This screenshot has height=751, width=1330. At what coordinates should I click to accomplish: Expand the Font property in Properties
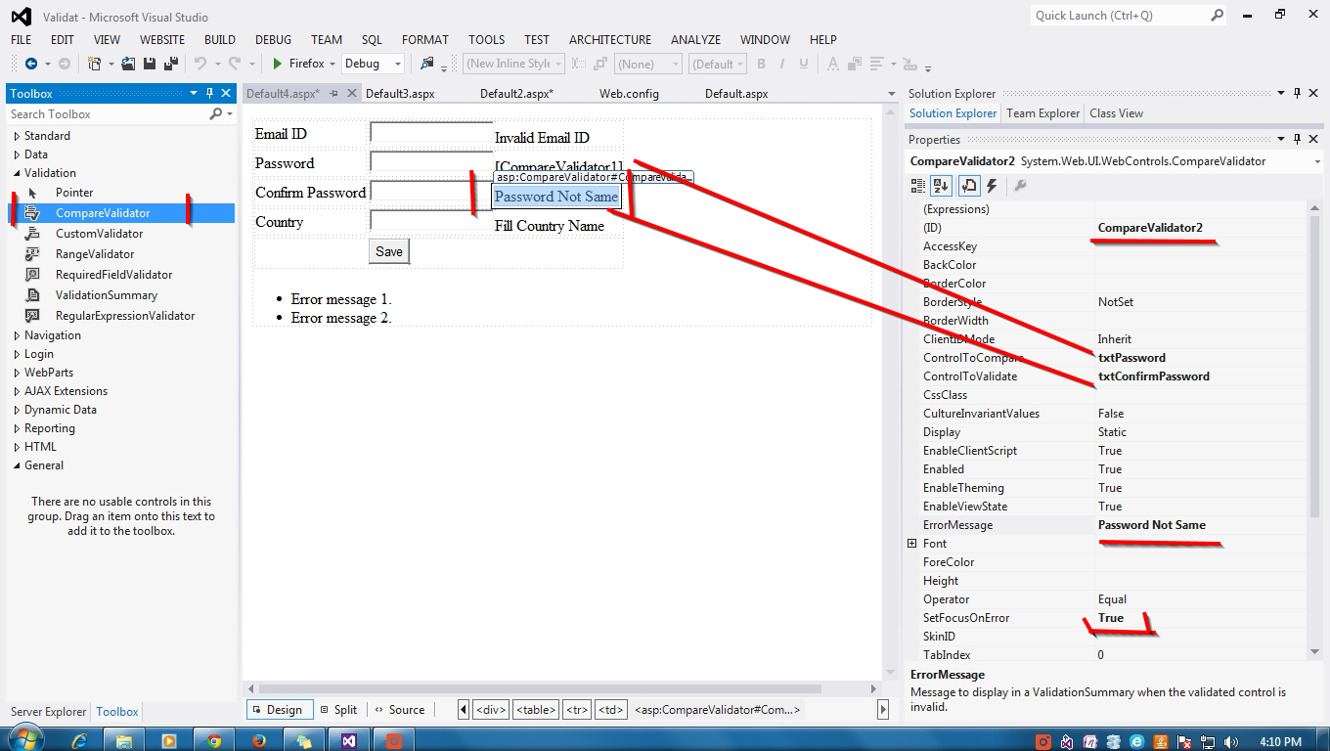point(912,543)
